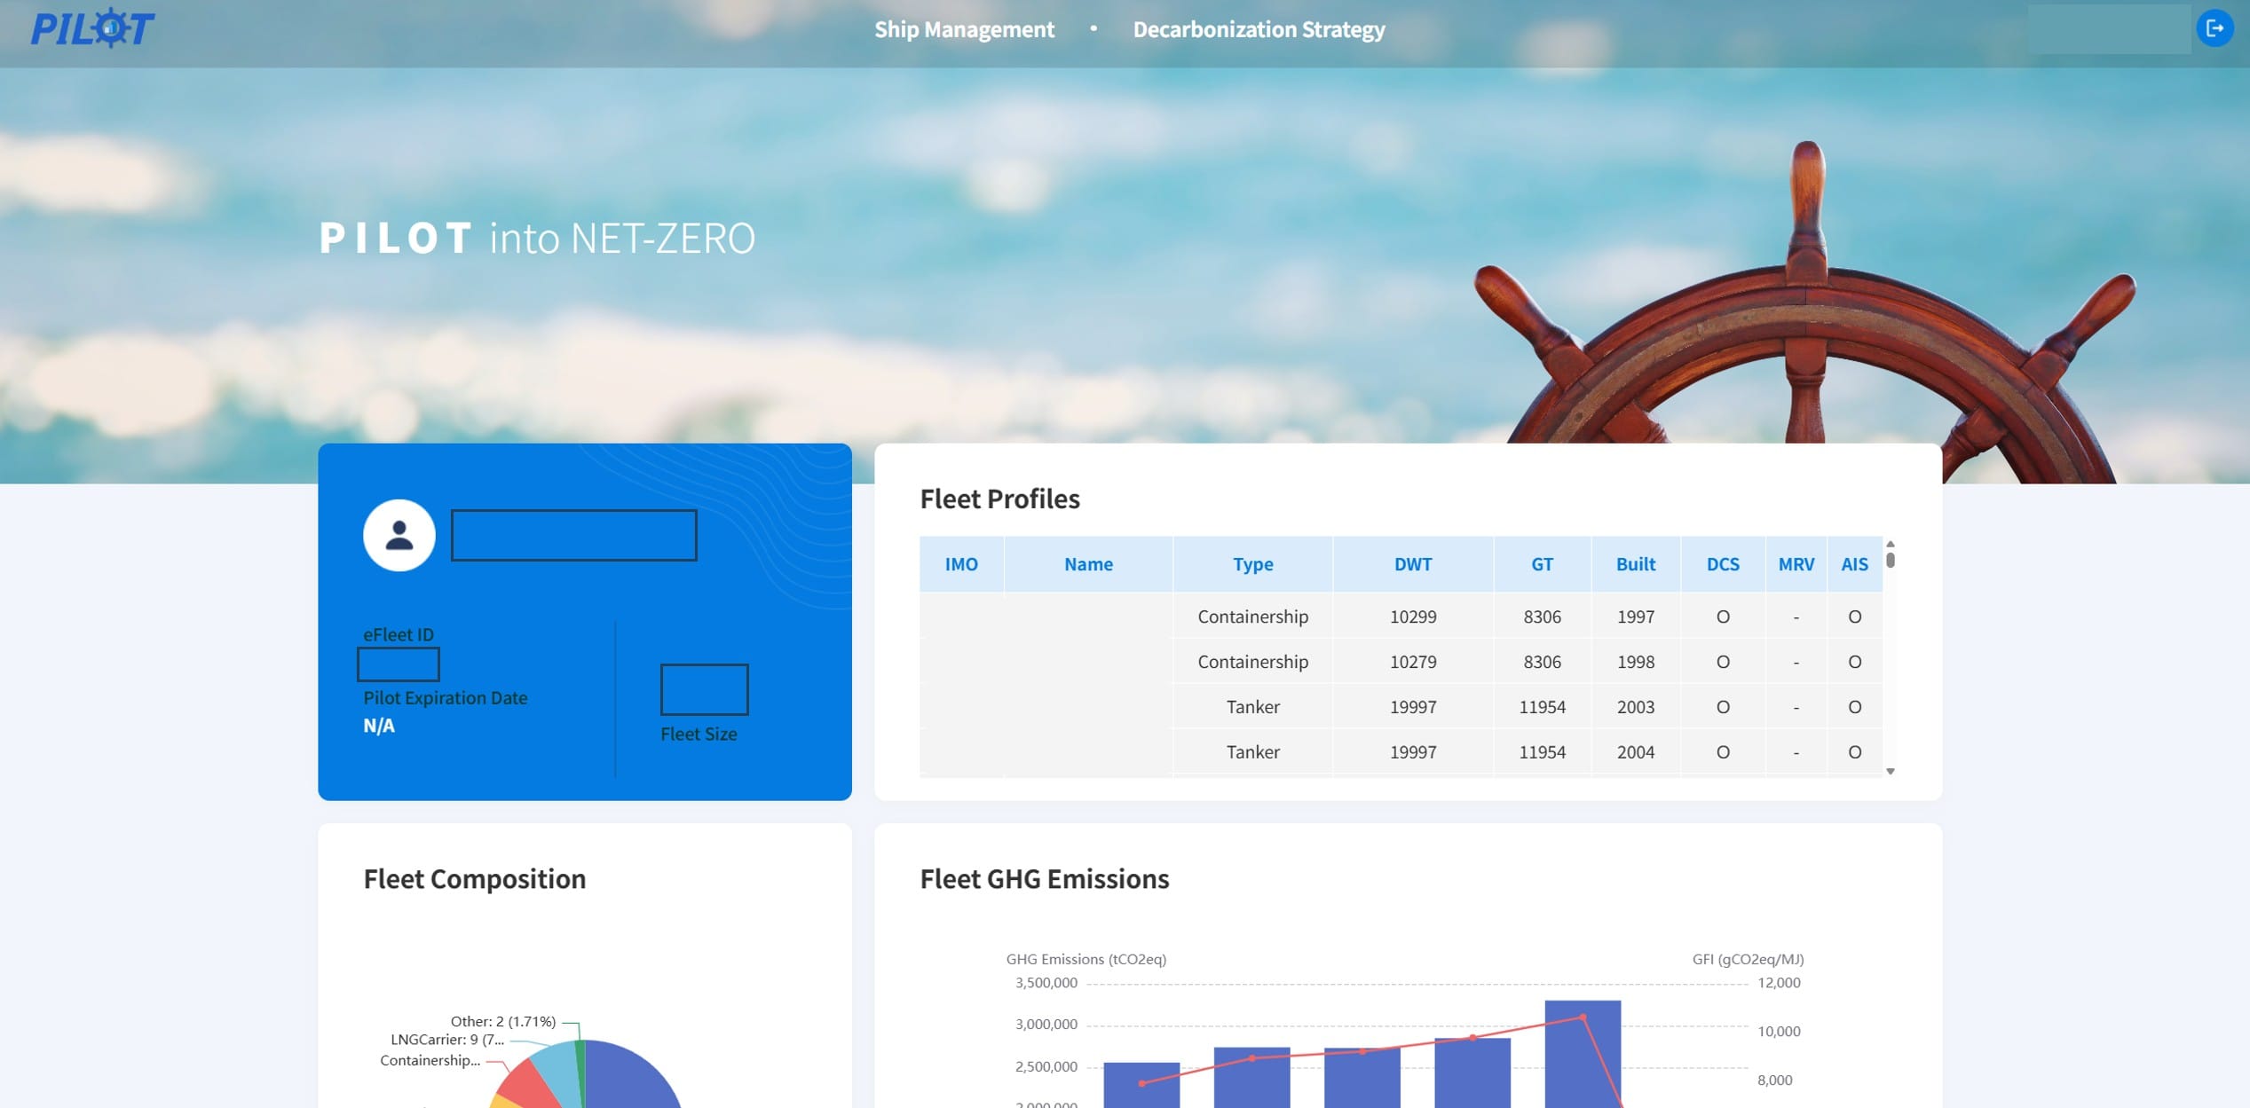The width and height of the screenshot is (2250, 1108).
Task: Click the Type column header
Action: click(x=1251, y=564)
